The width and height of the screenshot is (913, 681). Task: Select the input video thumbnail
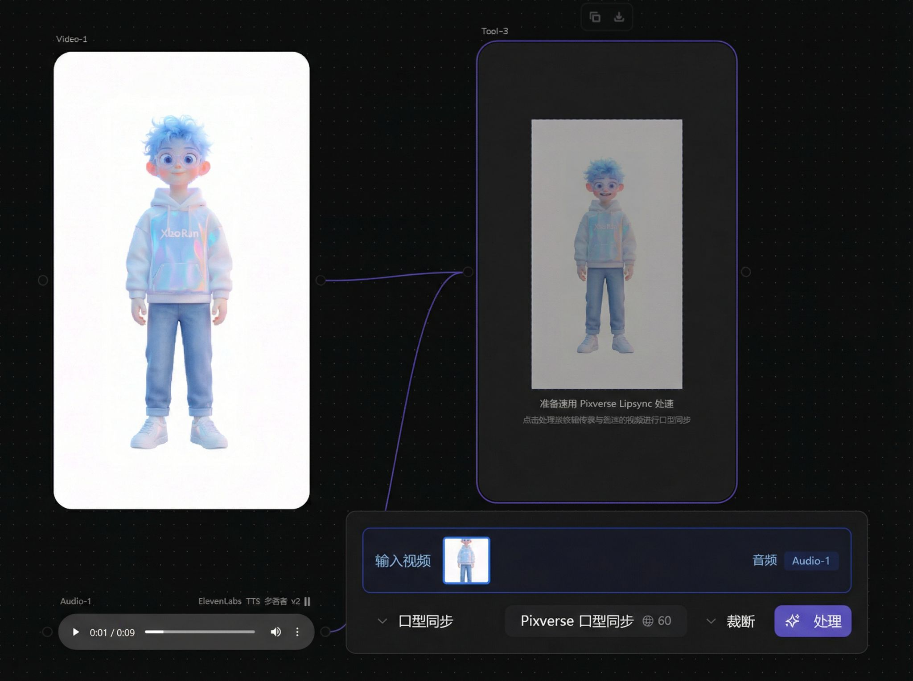(466, 560)
